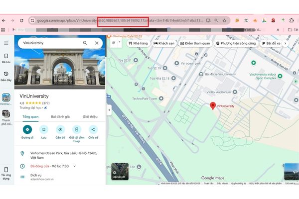Viewport: 299px width, 199px height.
Task: Open the Google Maps hamburger menu
Action: point(6,43)
